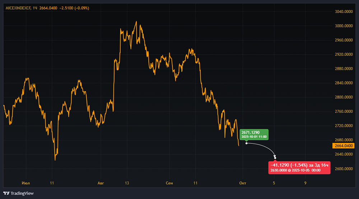
Task: Click the Авг label on time axis
Action: tap(101, 183)
